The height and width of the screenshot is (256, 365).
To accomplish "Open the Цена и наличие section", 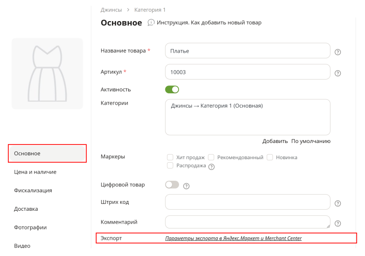I will pos(35,172).
